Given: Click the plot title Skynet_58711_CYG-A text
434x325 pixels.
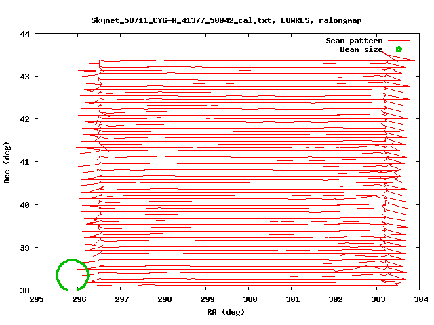Looking at the screenshot, I should [226, 20].
